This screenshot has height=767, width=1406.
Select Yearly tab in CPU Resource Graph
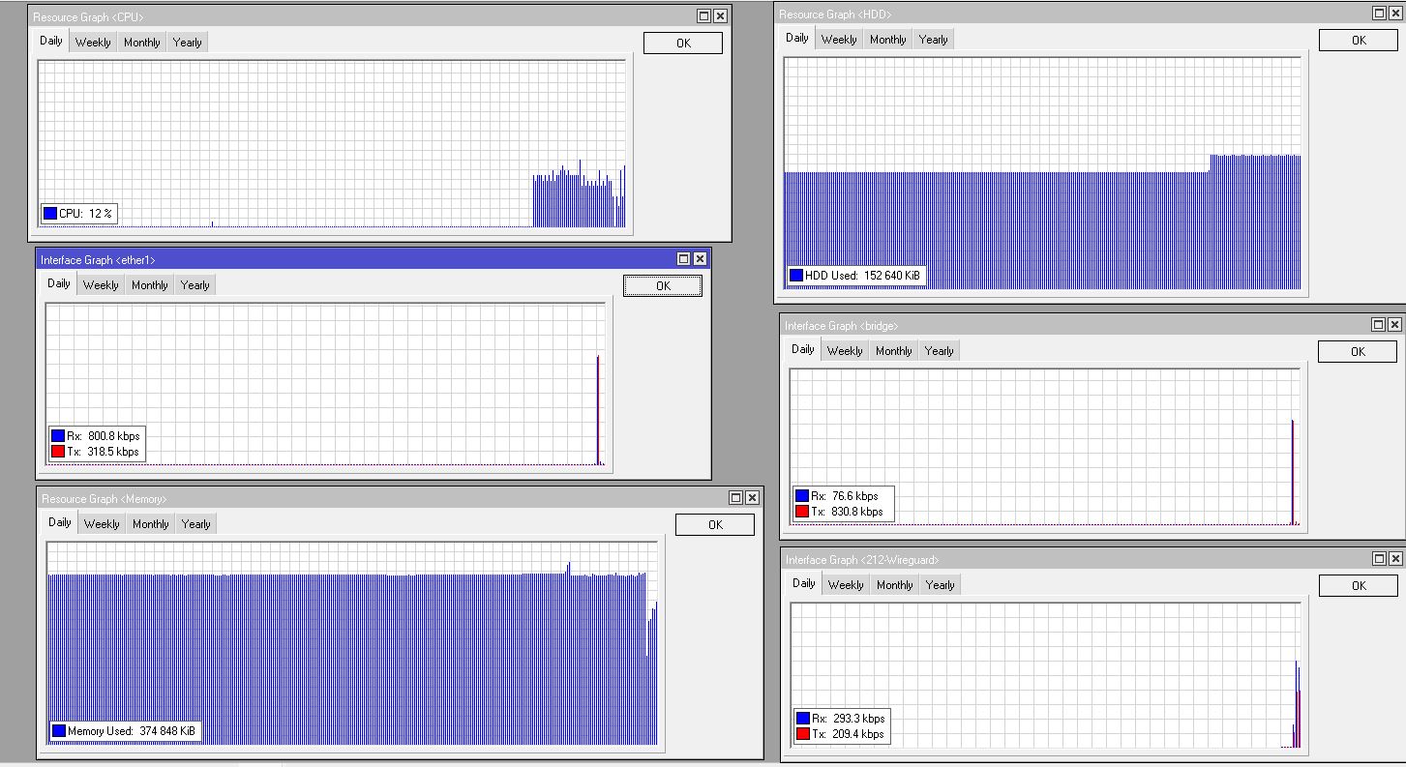pyautogui.click(x=188, y=43)
